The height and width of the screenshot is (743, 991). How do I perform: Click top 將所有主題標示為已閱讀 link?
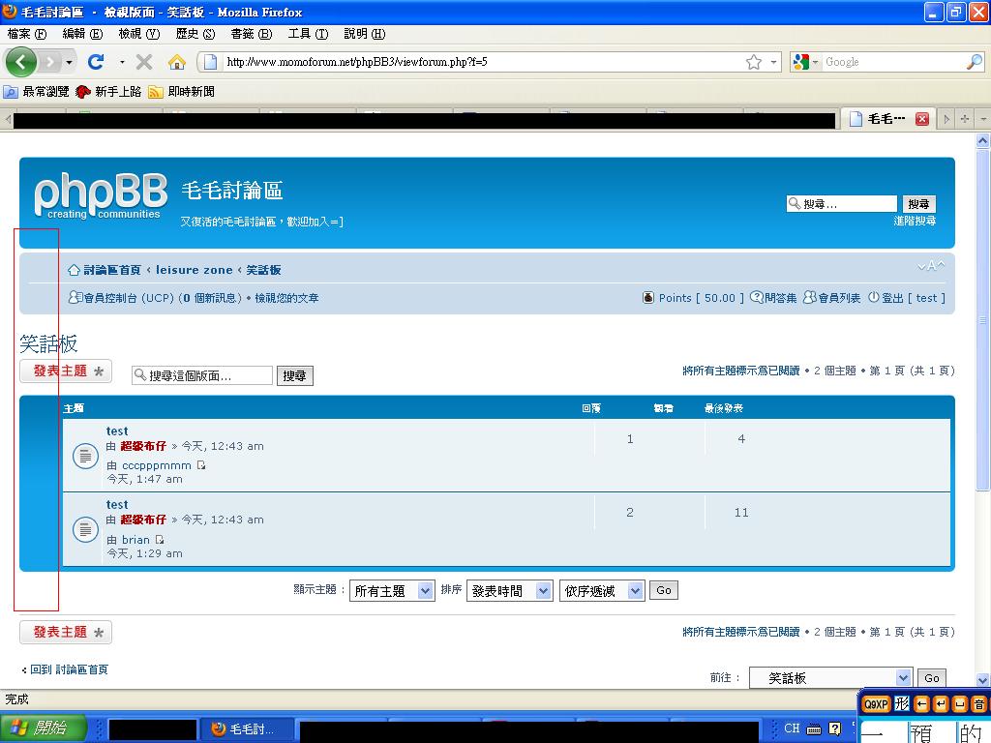pyautogui.click(x=740, y=371)
